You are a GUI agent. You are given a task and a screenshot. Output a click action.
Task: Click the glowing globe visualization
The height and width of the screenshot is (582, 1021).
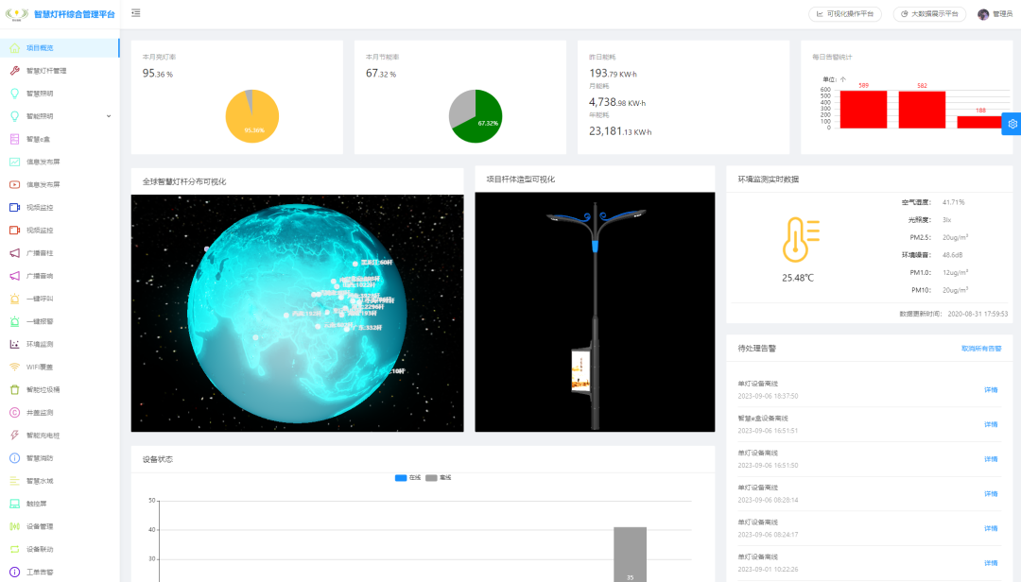(x=297, y=313)
